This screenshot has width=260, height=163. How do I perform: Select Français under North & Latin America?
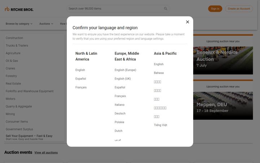coord(81,87)
